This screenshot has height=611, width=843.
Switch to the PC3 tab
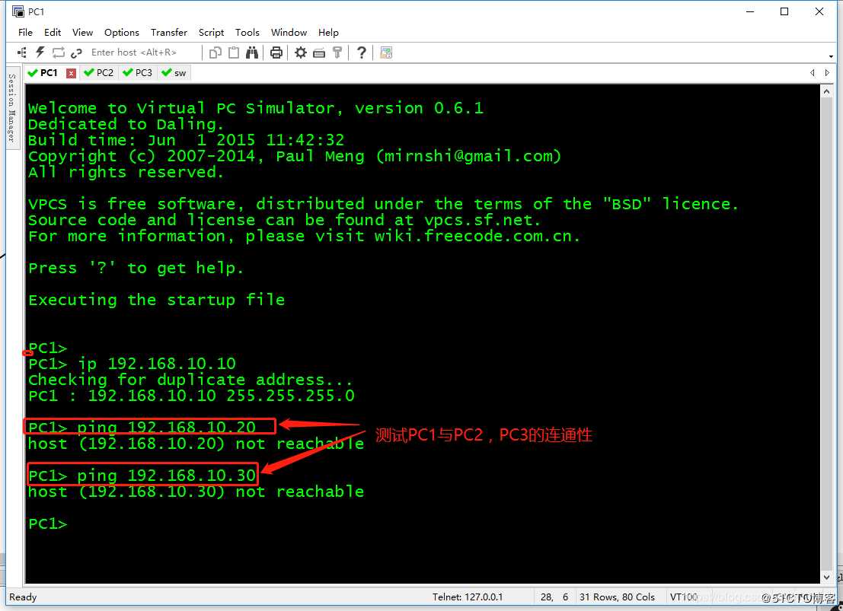coord(138,72)
